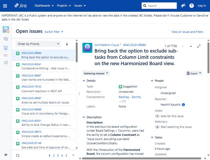Open Jira Platform Cloud breadcrumb link
The image size is (210, 160).
107,45
